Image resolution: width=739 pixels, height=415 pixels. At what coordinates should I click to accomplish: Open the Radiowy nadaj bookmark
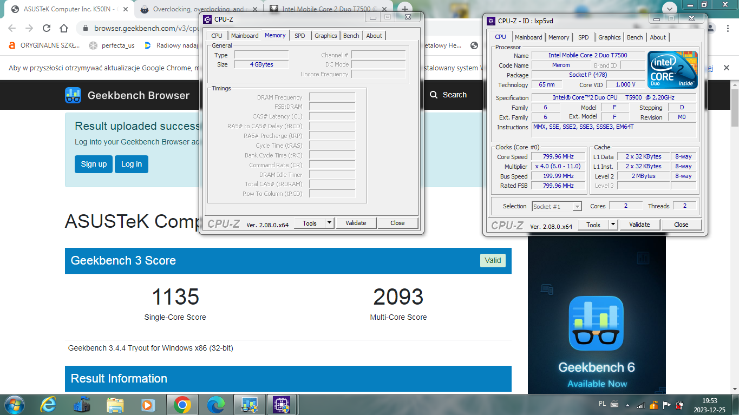click(172, 45)
